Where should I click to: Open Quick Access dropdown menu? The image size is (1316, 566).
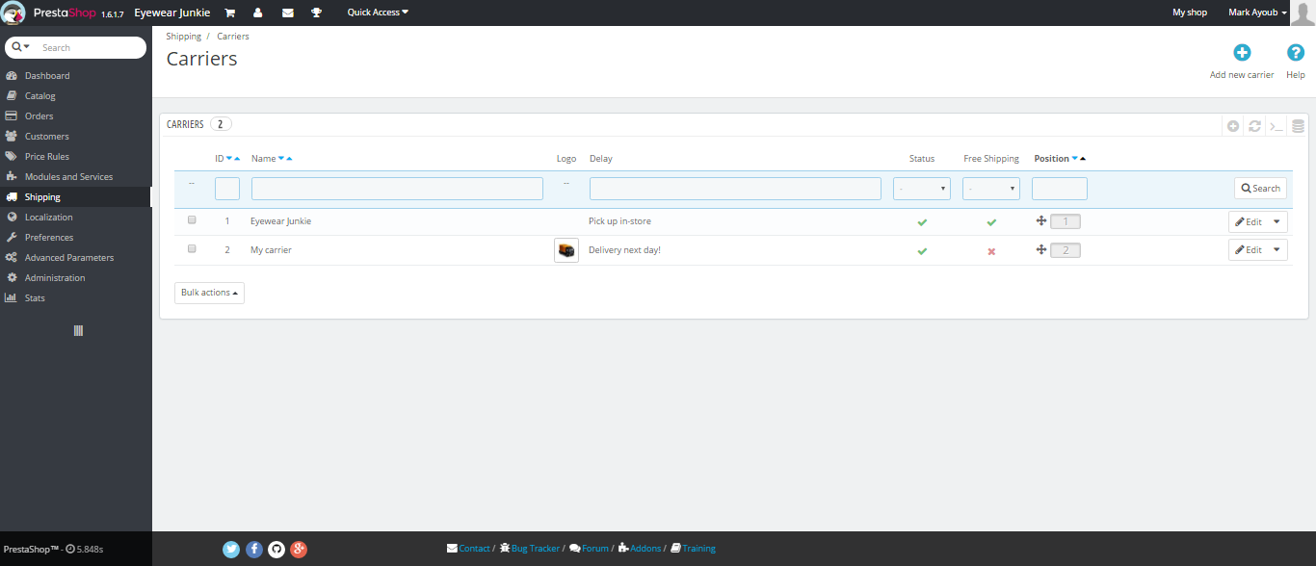[378, 13]
